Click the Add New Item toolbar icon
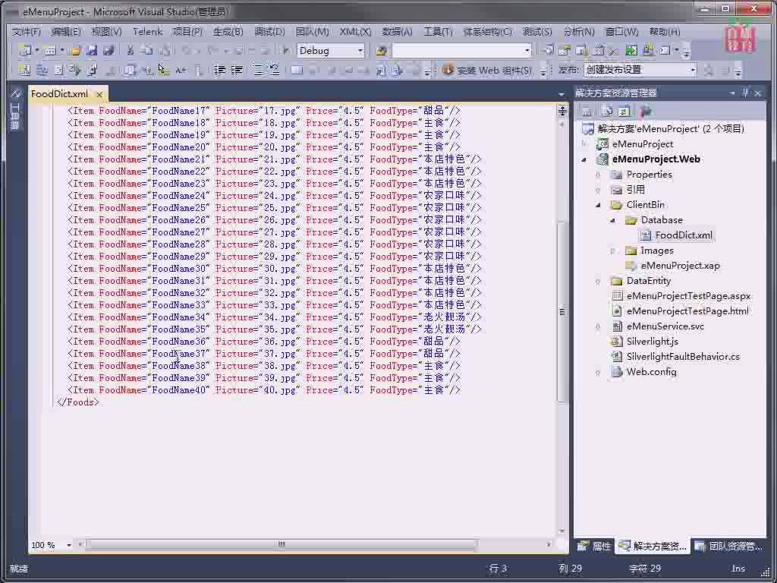777x583 pixels. click(x=49, y=51)
